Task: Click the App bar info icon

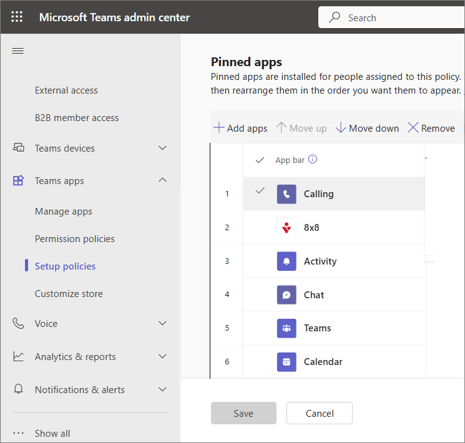Action: (313, 160)
